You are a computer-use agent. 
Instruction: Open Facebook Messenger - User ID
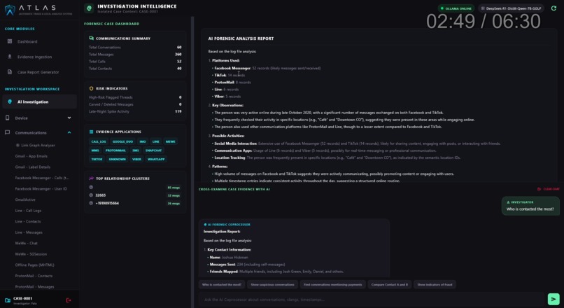[x=41, y=188]
